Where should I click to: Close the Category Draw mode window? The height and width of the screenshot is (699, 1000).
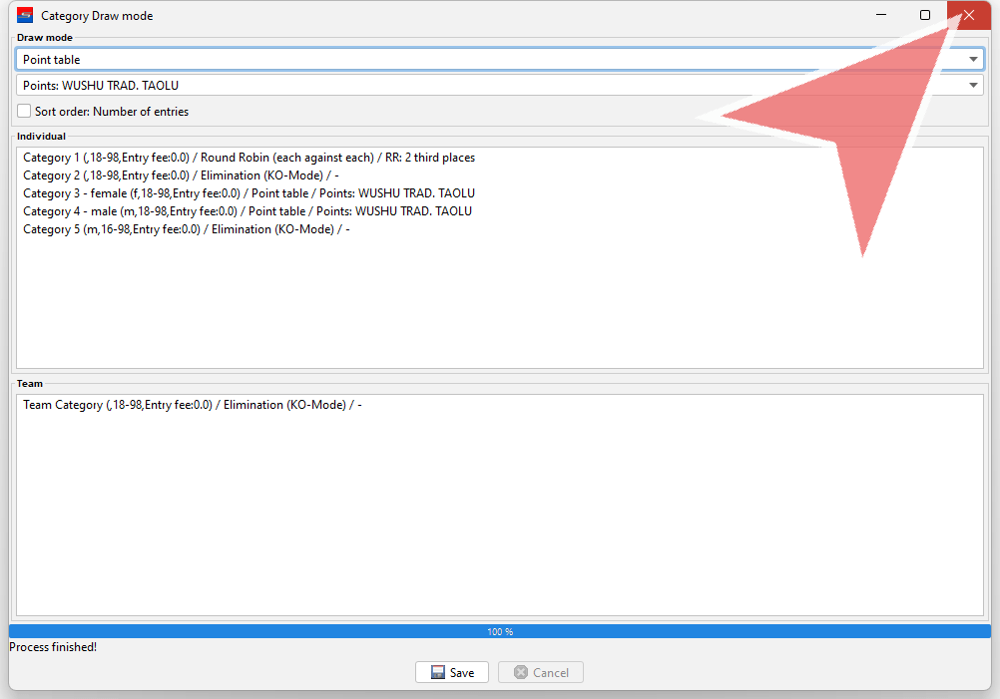click(968, 15)
